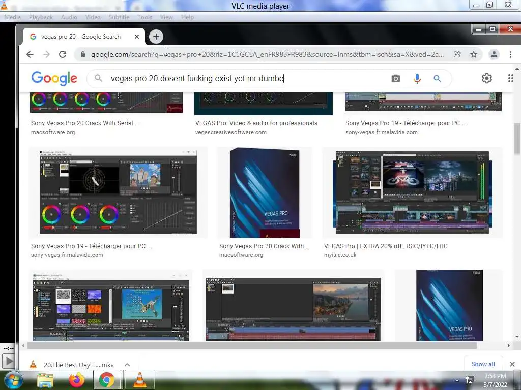Expand options for 20.The Best Day E....mkv download

(x=127, y=365)
